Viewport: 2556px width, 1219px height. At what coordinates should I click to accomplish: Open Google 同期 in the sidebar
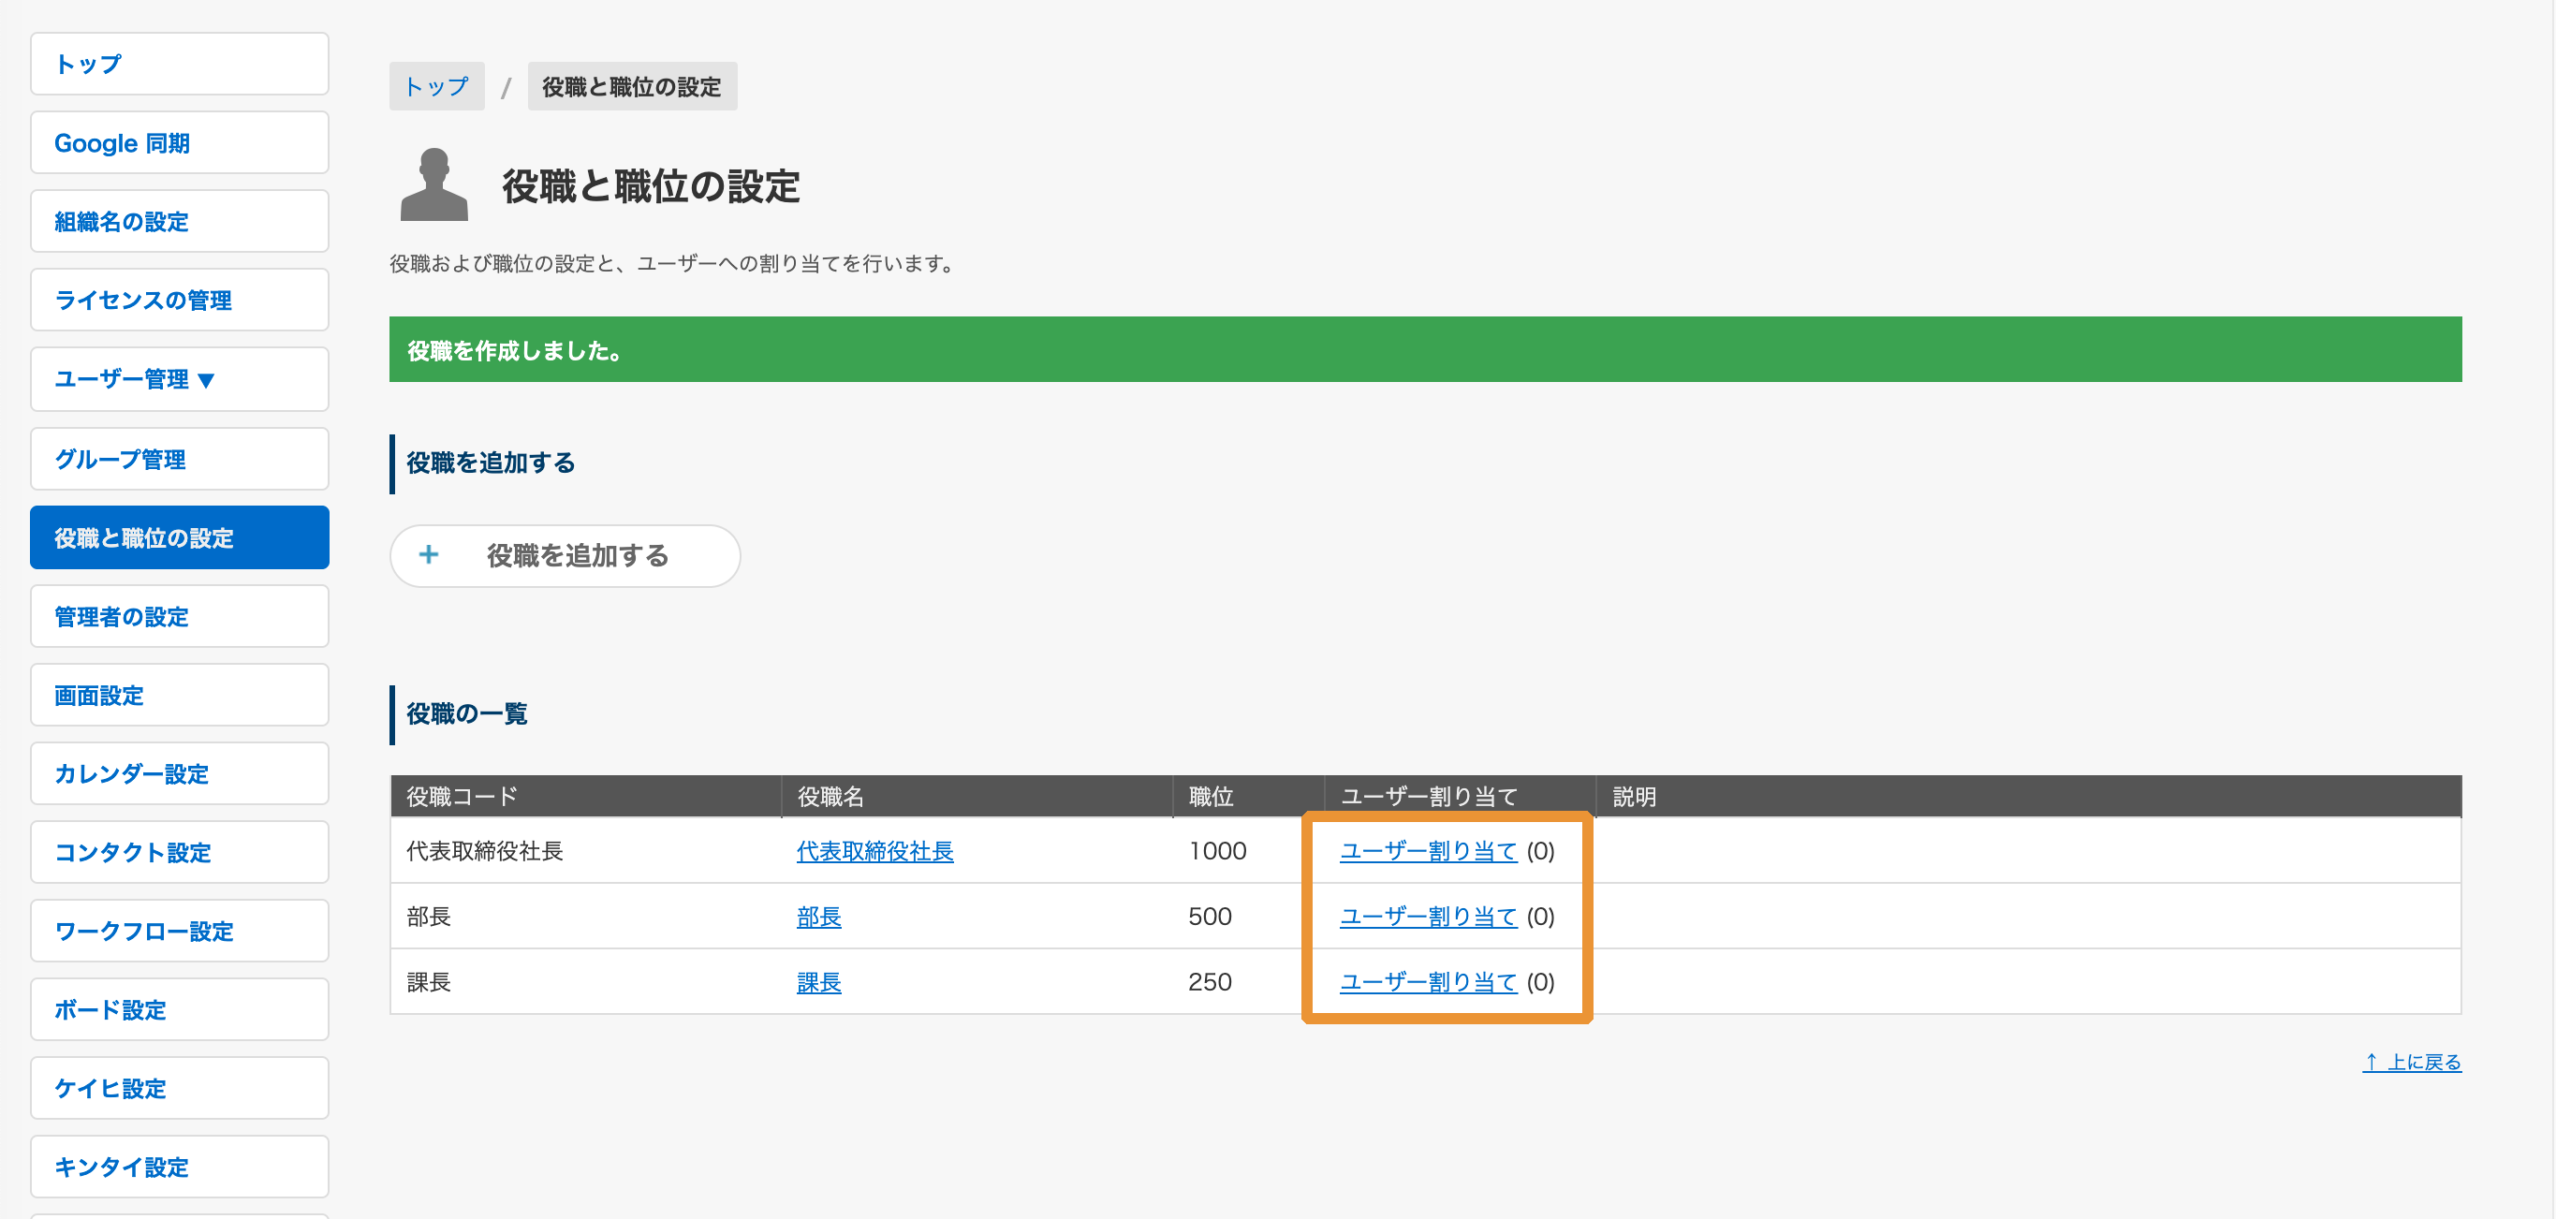click(x=180, y=143)
